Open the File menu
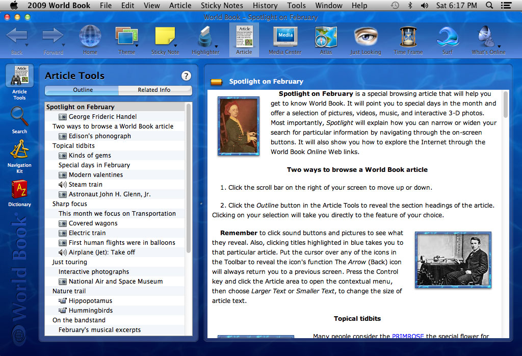The image size is (522, 356). pyautogui.click(x=106, y=5)
